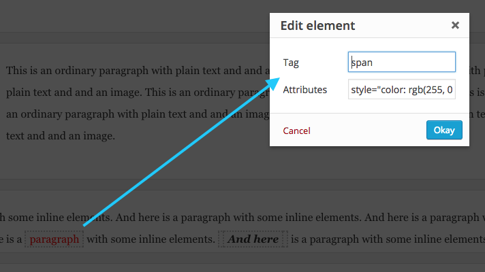Select the bold italic "And here" element
This screenshot has width=485, height=272.
253,239
